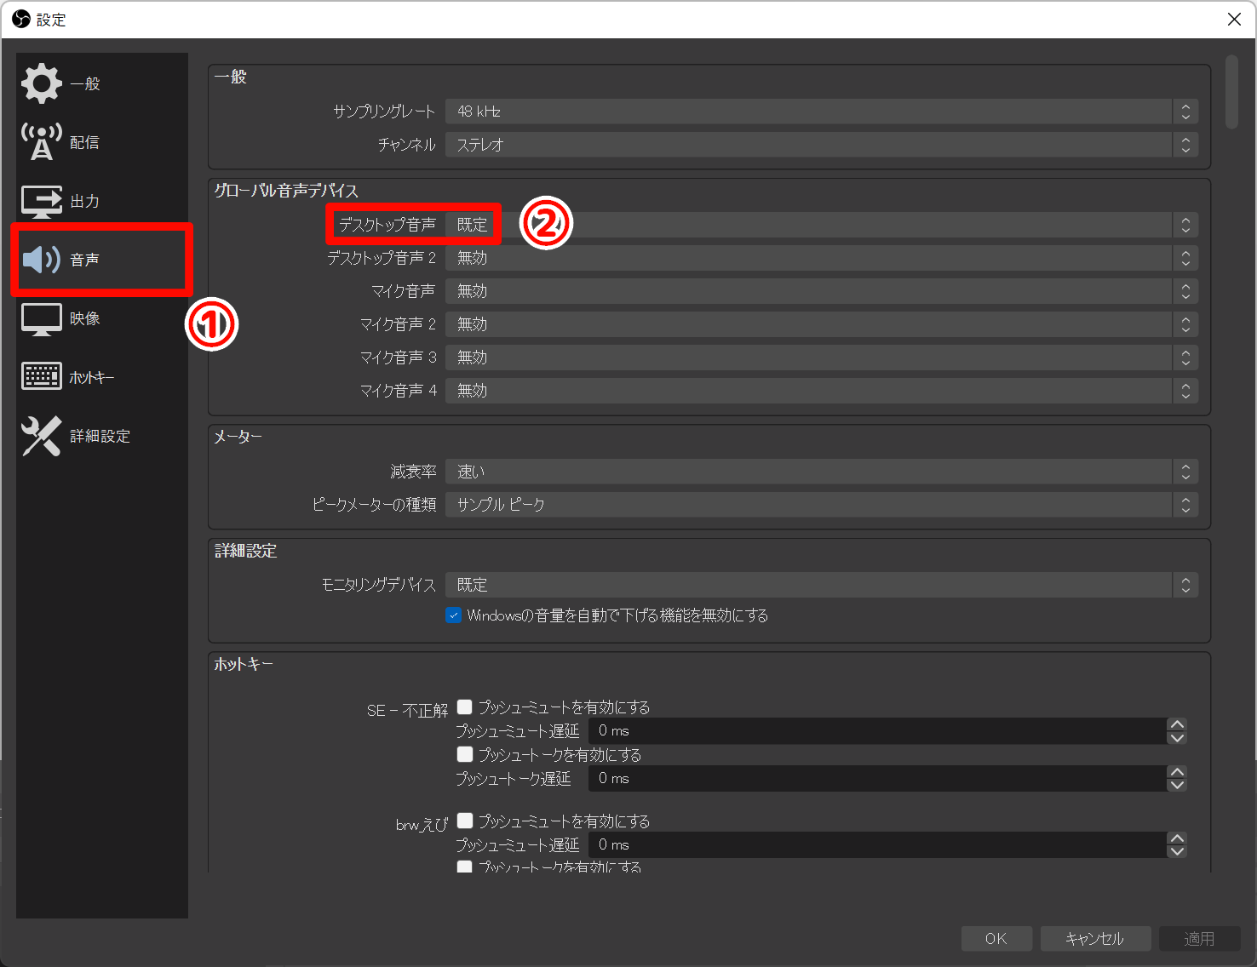1257x967 pixels.
Task: Select the 音声 speaker icon in sidebar
Action: (x=42, y=260)
